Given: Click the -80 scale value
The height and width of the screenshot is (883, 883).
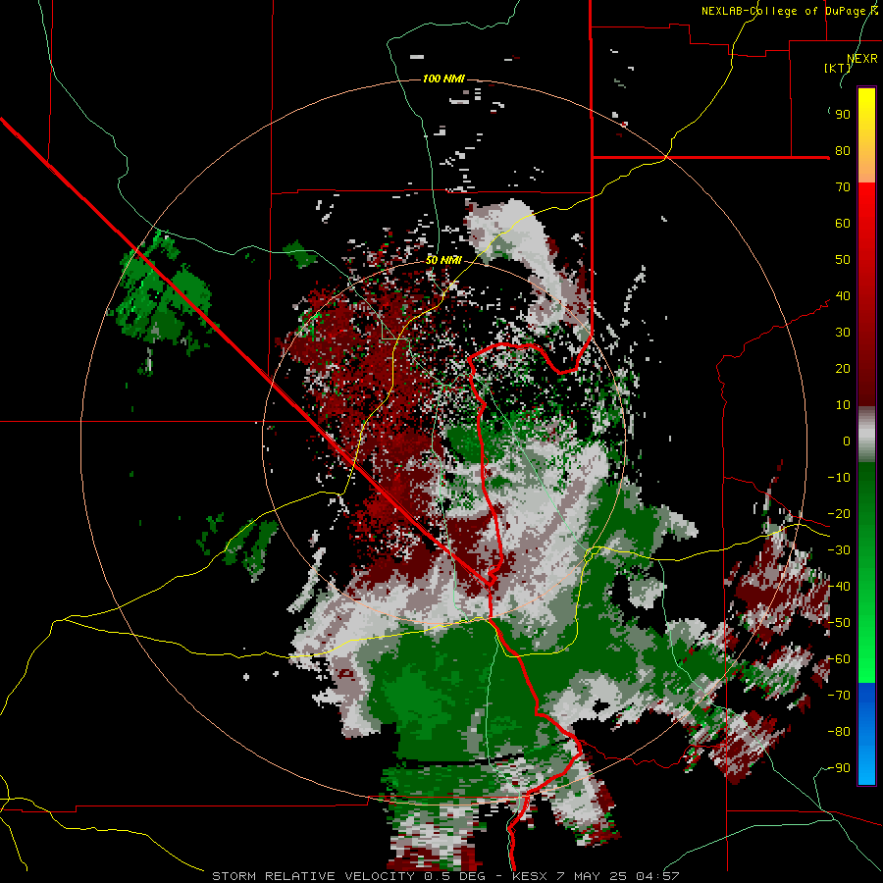Looking at the screenshot, I should tap(839, 732).
